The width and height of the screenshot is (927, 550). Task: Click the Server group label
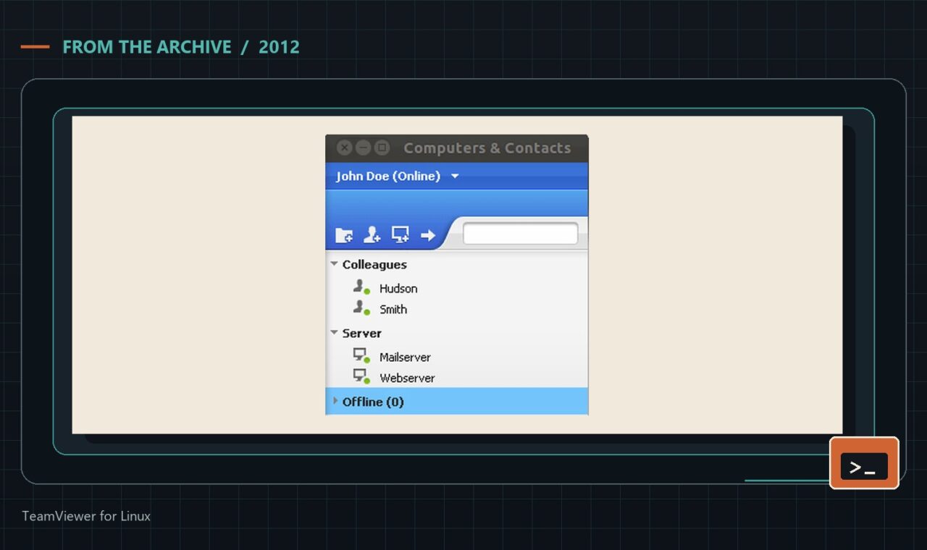[x=361, y=334]
